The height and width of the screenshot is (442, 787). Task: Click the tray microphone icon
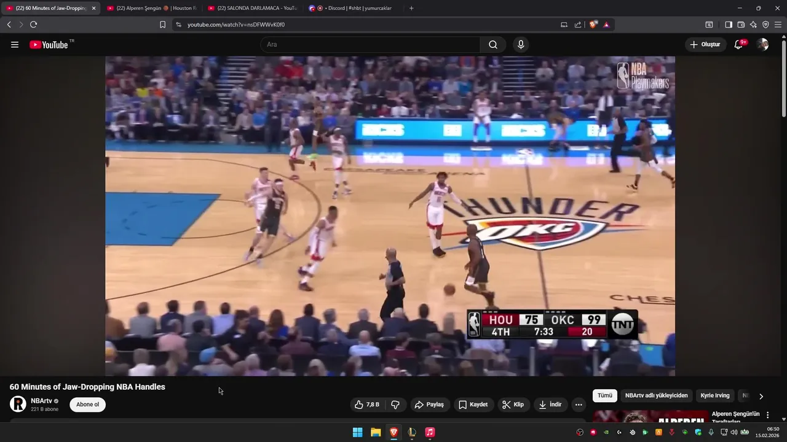711,432
